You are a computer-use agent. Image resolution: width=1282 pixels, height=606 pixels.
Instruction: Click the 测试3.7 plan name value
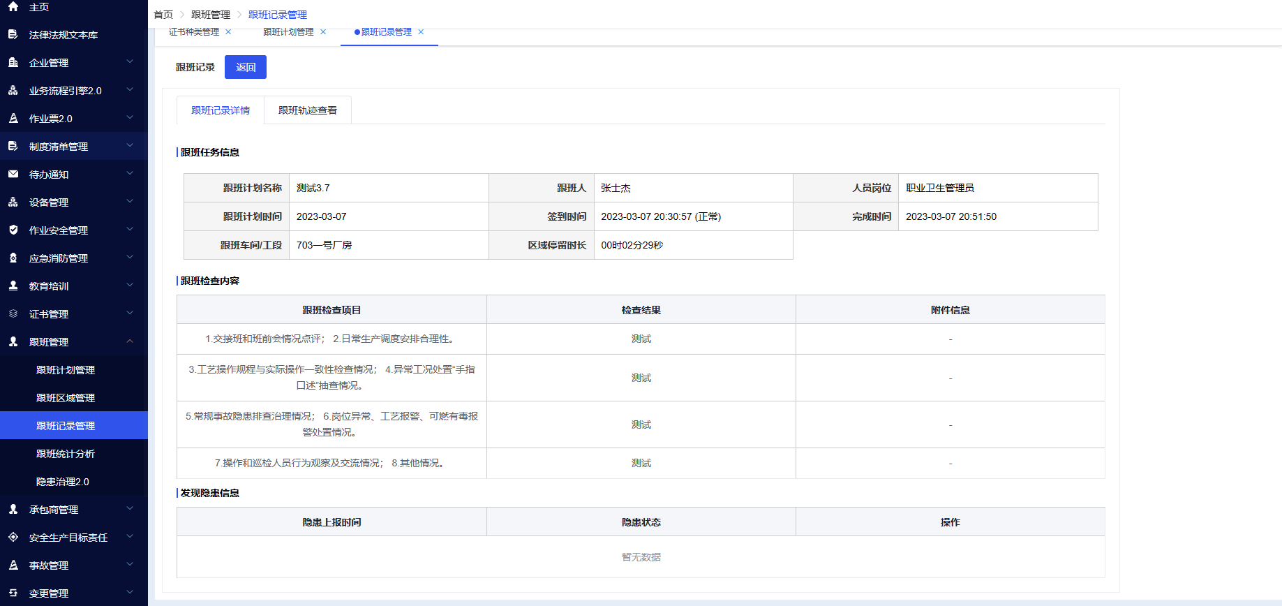(313, 188)
